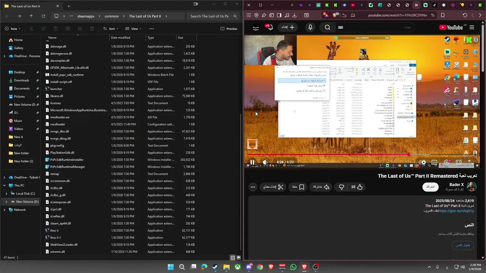Save the video with حفظ button

tap(298, 187)
